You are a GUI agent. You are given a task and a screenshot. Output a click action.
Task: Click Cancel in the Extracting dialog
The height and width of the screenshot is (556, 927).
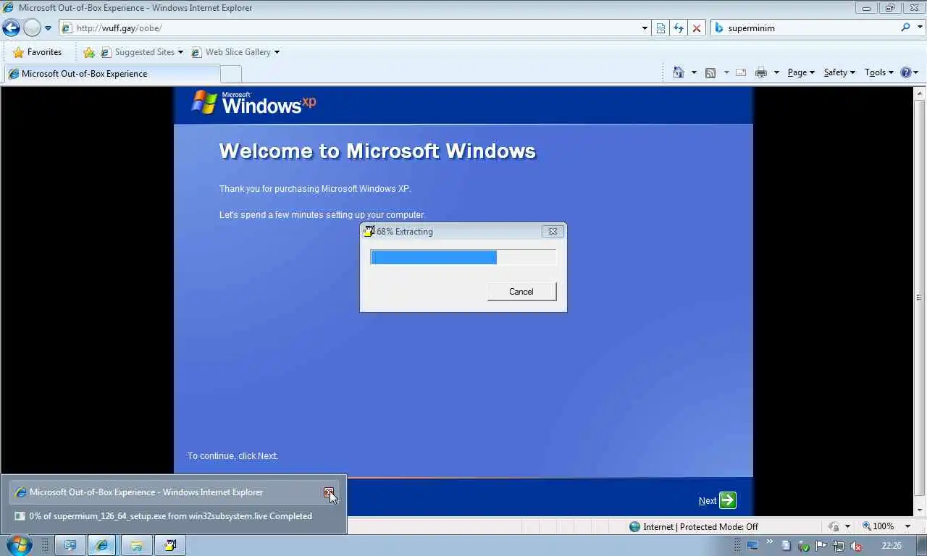pos(521,292)
